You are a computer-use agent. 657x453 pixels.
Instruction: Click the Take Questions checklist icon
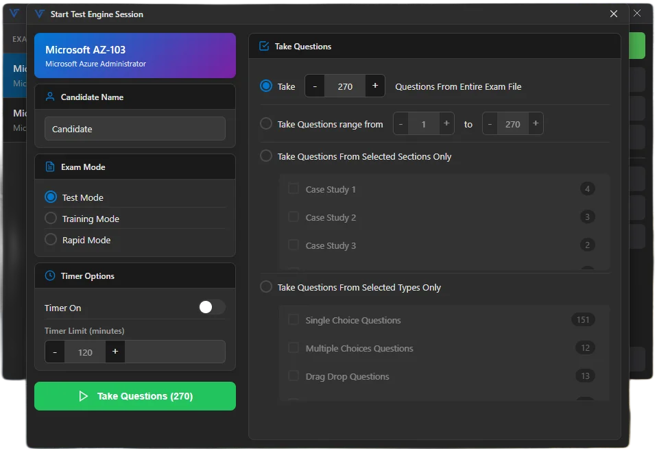click(263, 46)
